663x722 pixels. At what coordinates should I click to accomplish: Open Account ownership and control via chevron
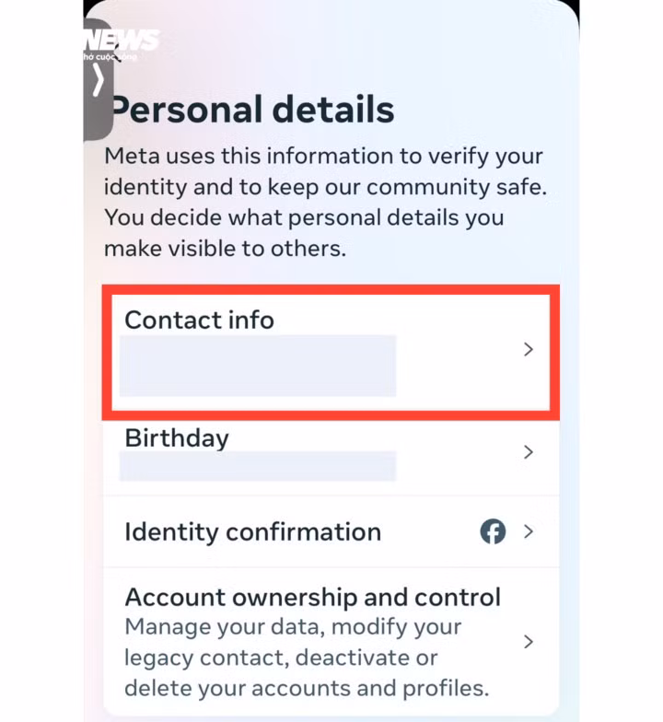pyautogui.click(x=528, y=641)
